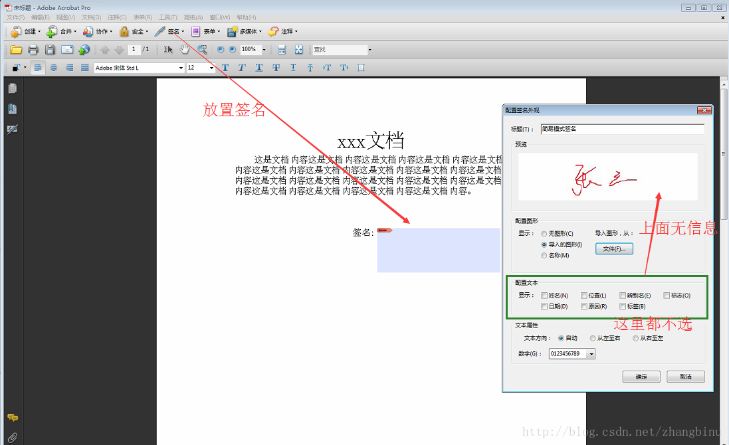Screen dimensions: 729x445
Task: Open the 安全 (Secure) lock menu
Action: [134, 32]
